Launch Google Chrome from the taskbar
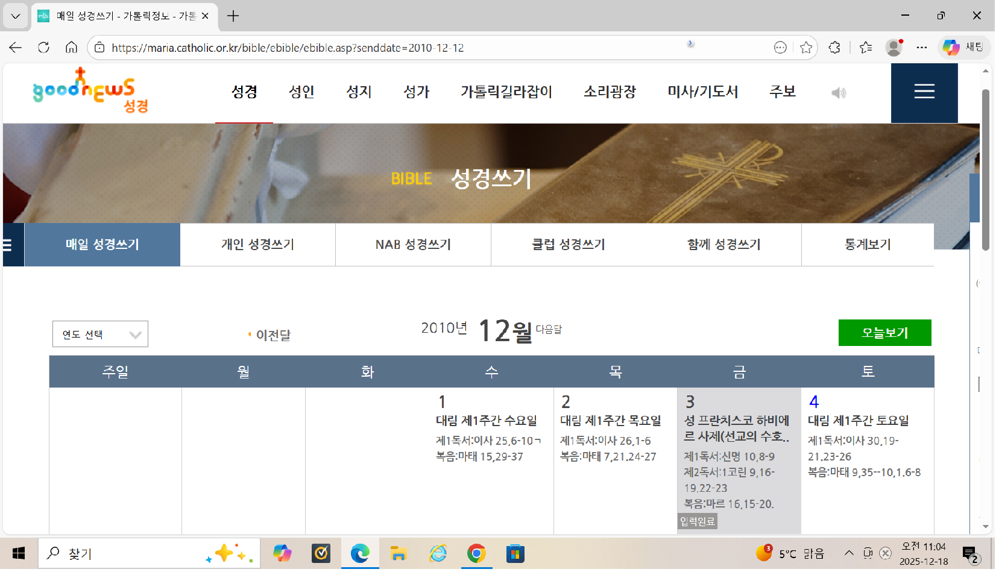 pos(476,553)
